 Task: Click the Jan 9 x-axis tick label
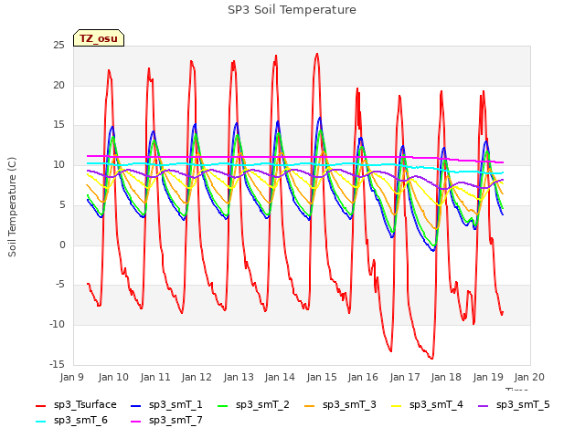71,377
